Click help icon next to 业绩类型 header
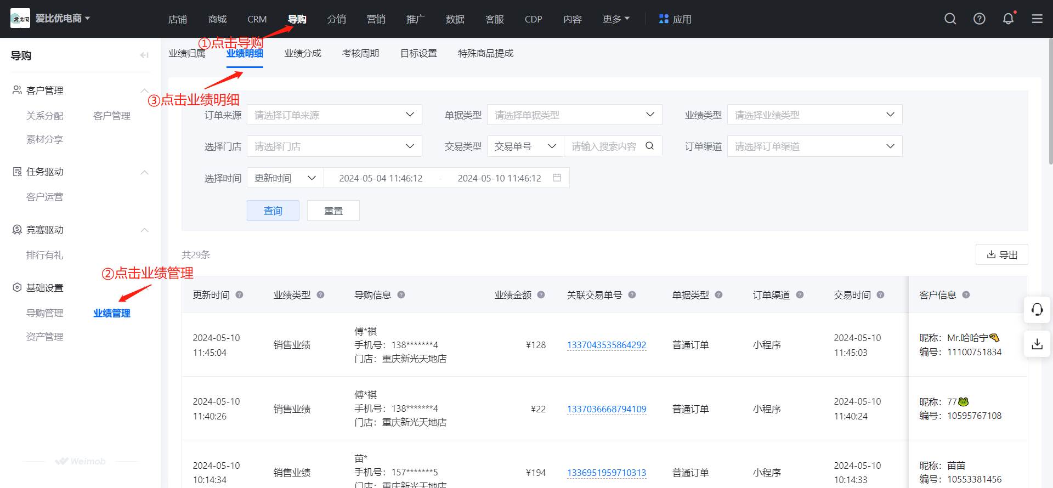Viewport: 1053px width, 488px height. click(320, 295)
